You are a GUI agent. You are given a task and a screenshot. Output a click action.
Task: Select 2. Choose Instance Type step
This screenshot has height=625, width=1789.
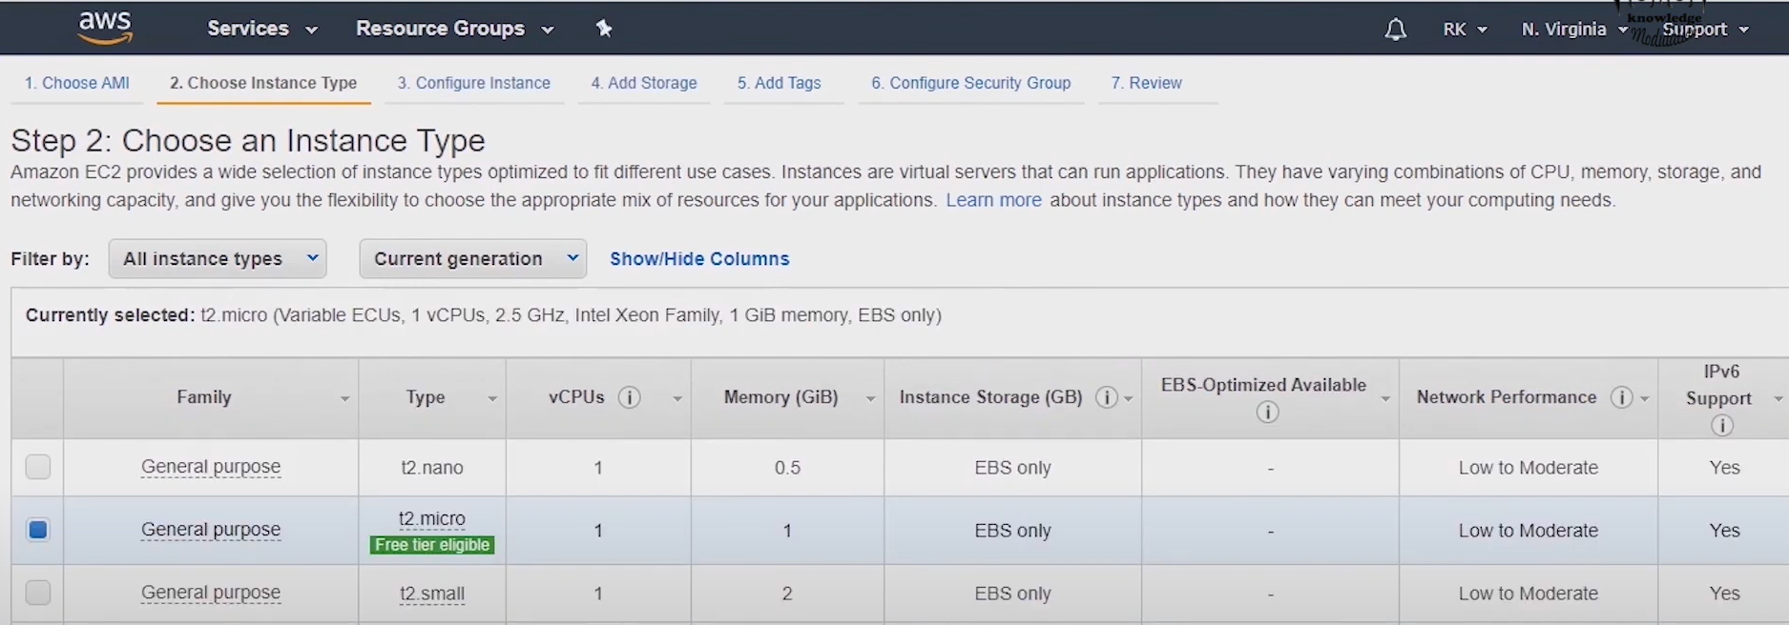(x=263, y=83)
